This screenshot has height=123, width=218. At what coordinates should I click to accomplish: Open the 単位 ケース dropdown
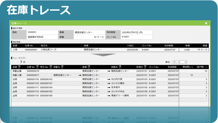[180, 62]
